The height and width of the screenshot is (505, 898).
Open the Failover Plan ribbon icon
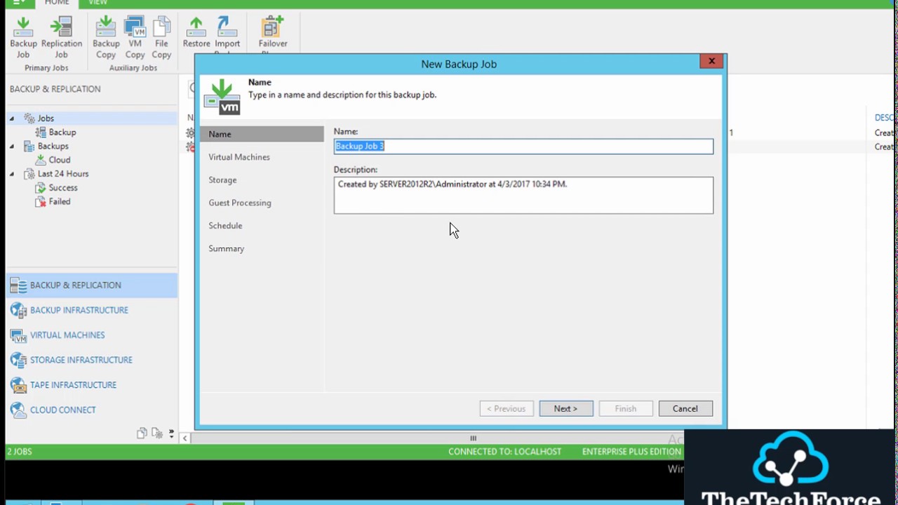(273, 33)
